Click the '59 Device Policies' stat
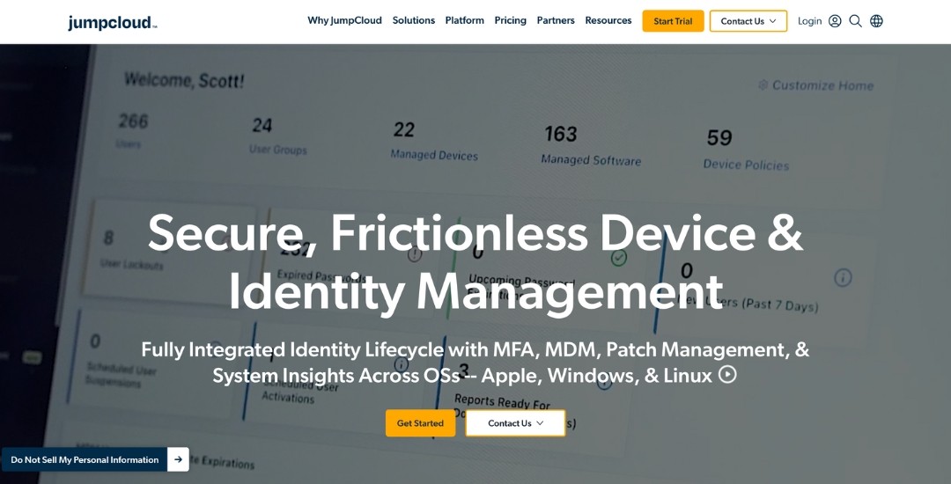 tap(746, 150)
